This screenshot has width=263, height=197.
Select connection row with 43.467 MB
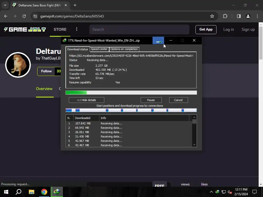click(x=129, y=145)
